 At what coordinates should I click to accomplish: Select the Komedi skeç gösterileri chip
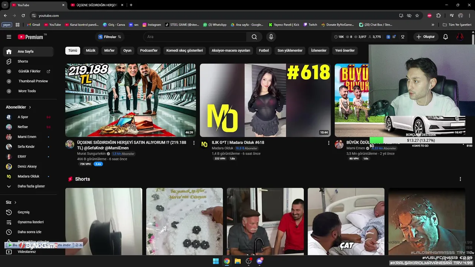184,50
